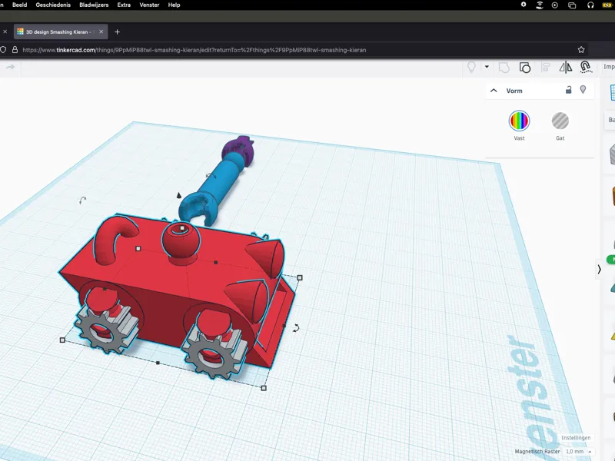Click the redo arrow icon

[x=11, y=67]
